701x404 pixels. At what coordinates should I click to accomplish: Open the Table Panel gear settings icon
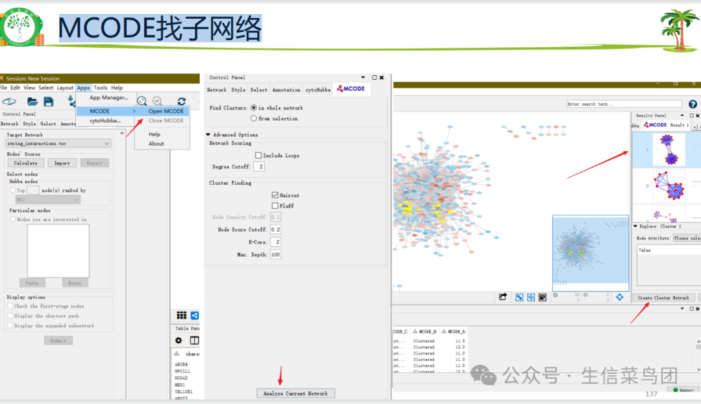click(178, 340)
